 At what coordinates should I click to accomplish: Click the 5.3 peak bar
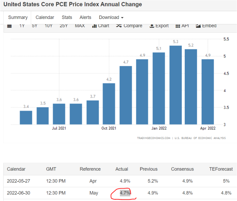pyautogui.click(x=175, y=85)
